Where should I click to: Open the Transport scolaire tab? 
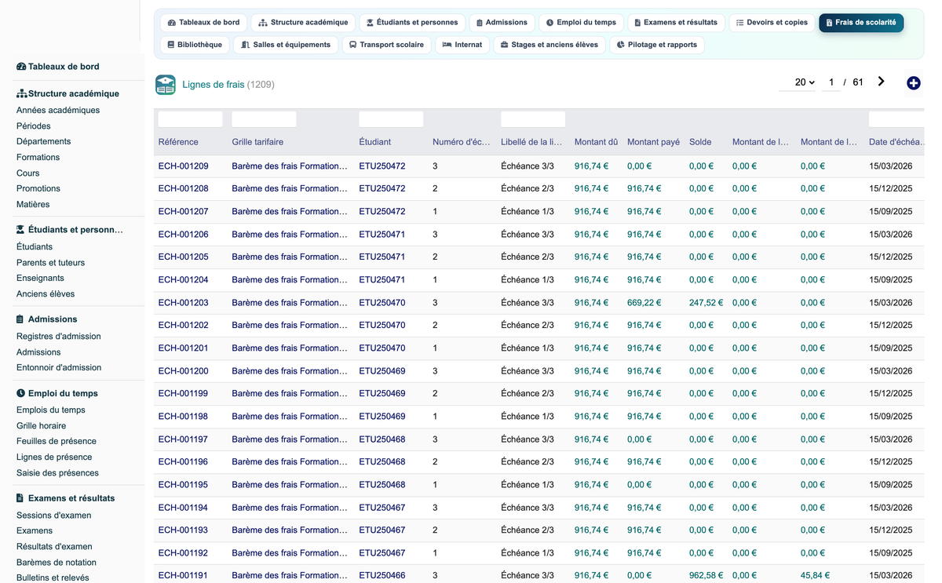click(x=386, y=45)
